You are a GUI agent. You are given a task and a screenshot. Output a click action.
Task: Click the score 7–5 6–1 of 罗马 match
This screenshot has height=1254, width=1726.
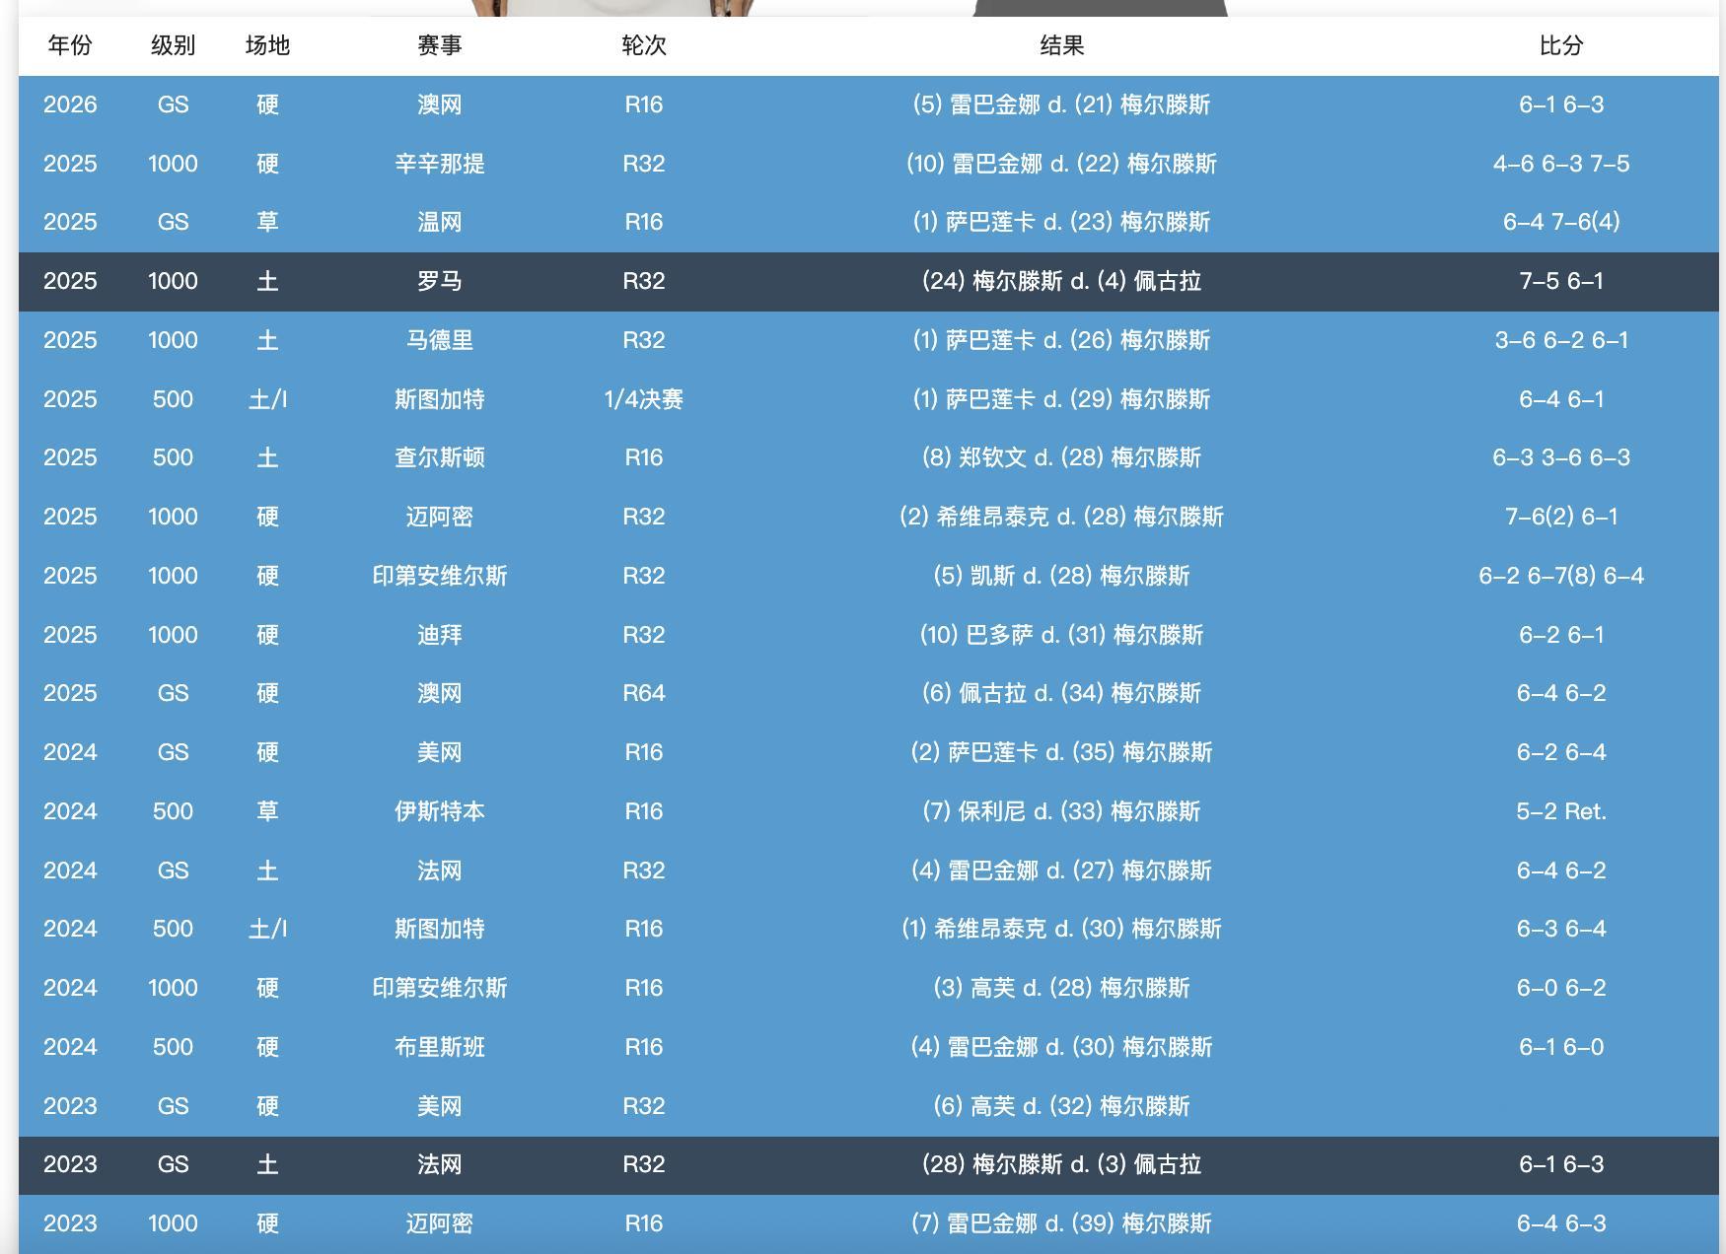tap(1560, 281)
